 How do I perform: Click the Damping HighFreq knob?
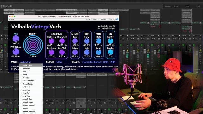(x=51, y=41)
